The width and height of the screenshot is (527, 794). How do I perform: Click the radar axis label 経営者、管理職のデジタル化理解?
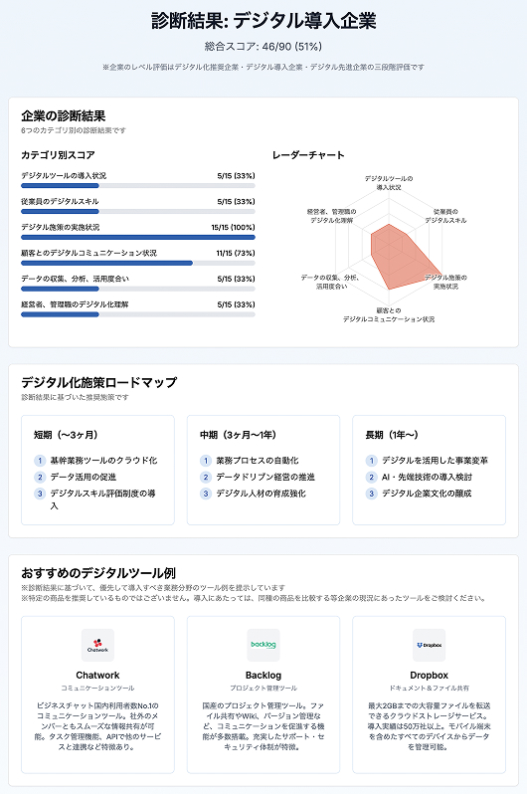coord(331,216)
